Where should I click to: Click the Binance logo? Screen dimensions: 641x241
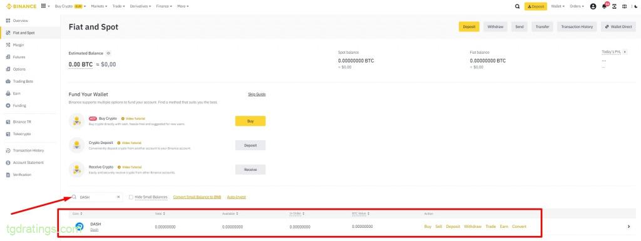pos(21,6)
